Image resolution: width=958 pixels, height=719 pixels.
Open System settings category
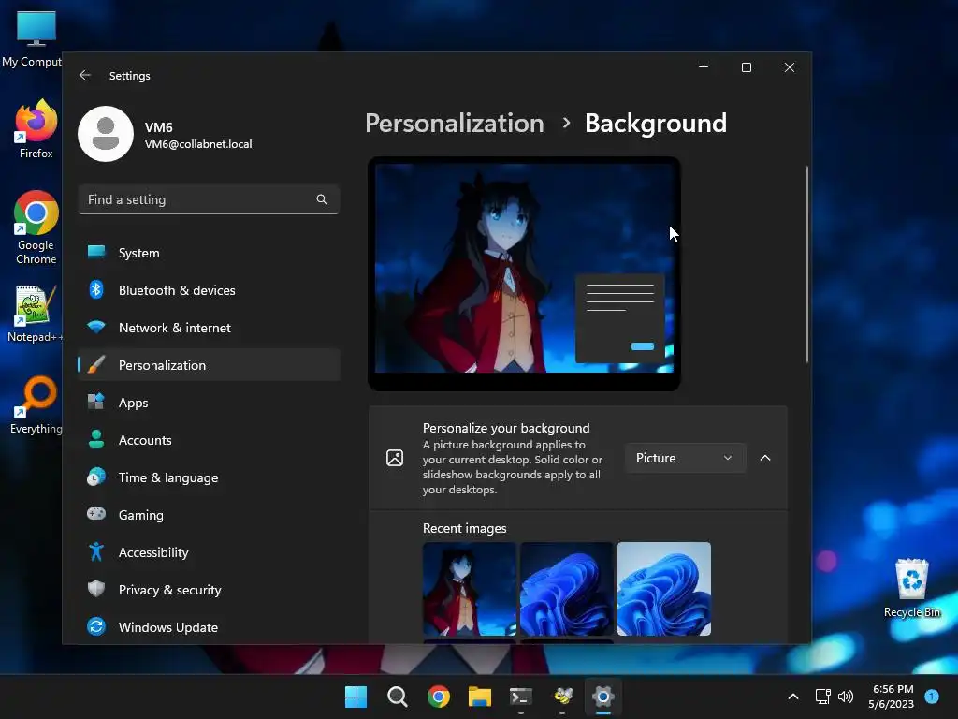tap(209, 253)
